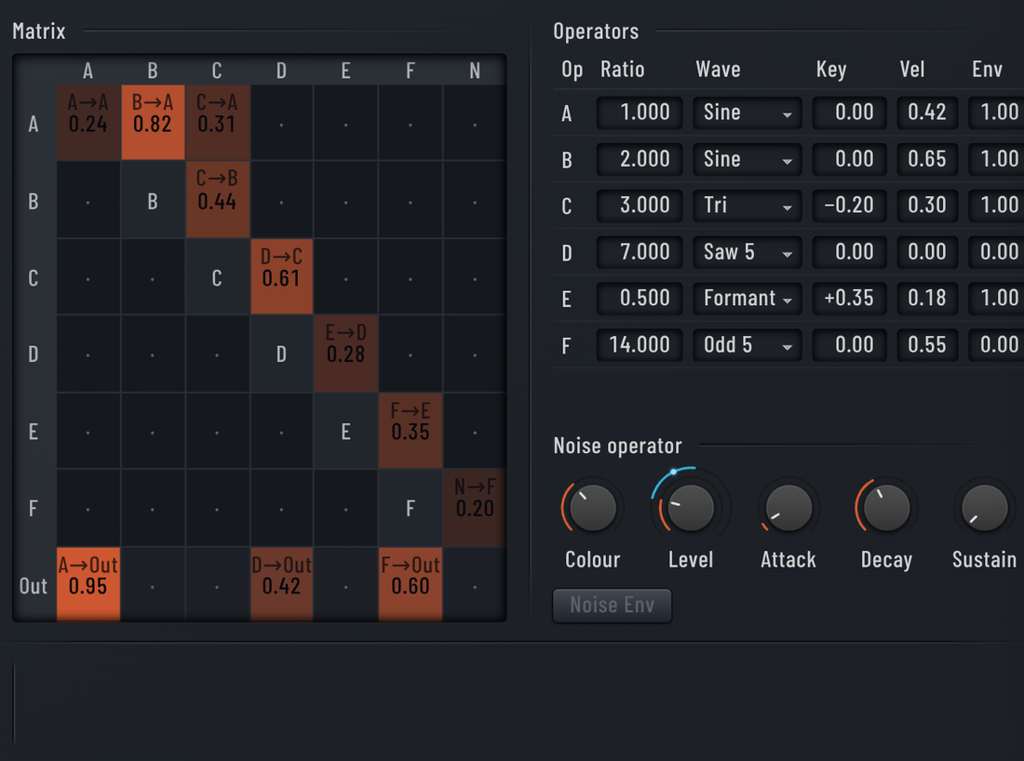Image resolution: width=1024 pixels, height=761 pixels.
Task: Click the Noise Env button
Action: point(612,606)
